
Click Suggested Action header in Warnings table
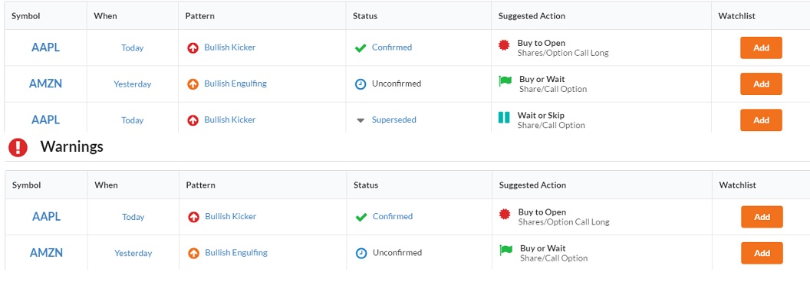532,185
